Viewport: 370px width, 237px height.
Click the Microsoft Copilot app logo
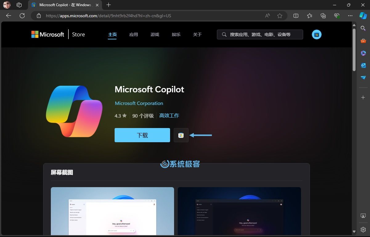[x=74, y=111]
